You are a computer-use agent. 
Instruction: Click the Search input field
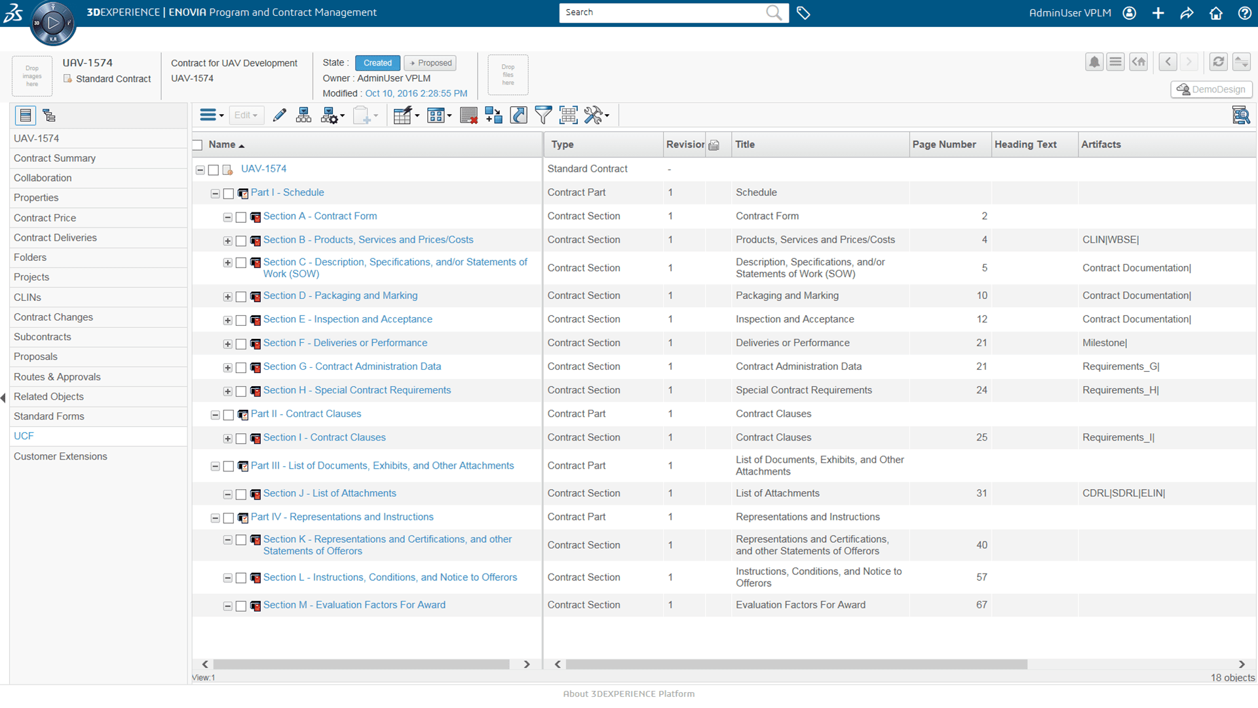pyautogui.click(x=662, y=12)
